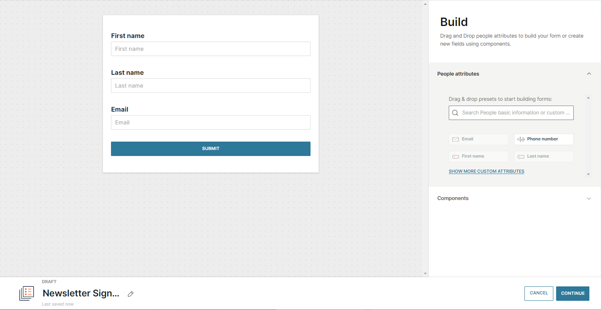Click the attributes list scroll-down arrow
The width and height of the screenshot is (601, 310).
click(x=589, y=174)
